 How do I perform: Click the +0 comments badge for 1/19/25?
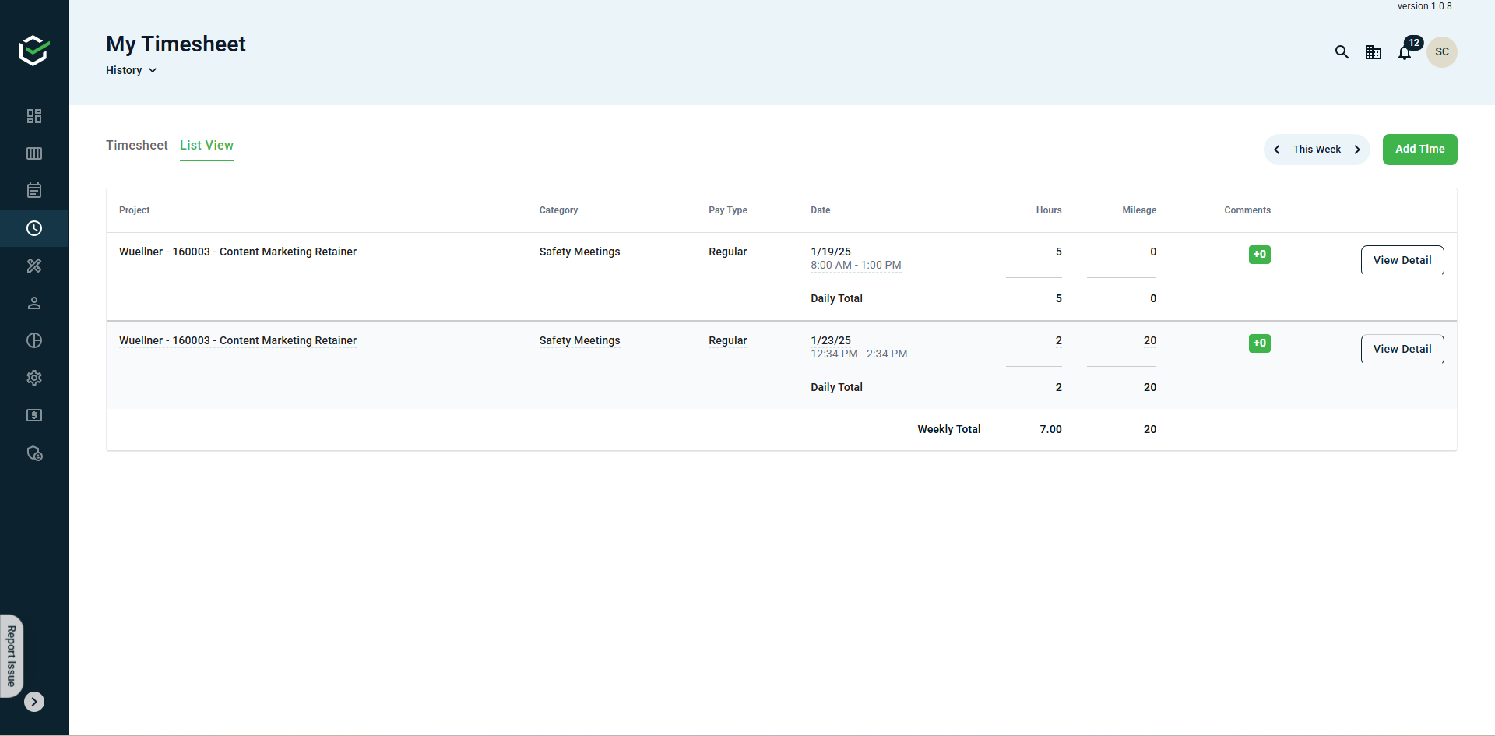[x=1260, y=255]
